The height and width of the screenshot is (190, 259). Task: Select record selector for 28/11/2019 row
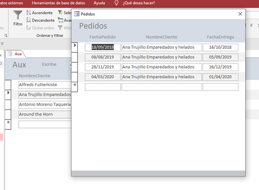tap(75, 67)
